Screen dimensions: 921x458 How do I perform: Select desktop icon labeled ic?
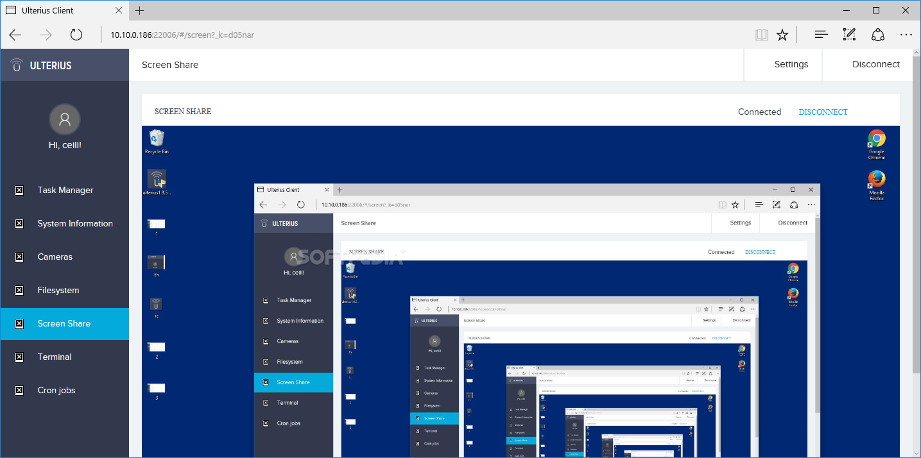coord(157,308)
